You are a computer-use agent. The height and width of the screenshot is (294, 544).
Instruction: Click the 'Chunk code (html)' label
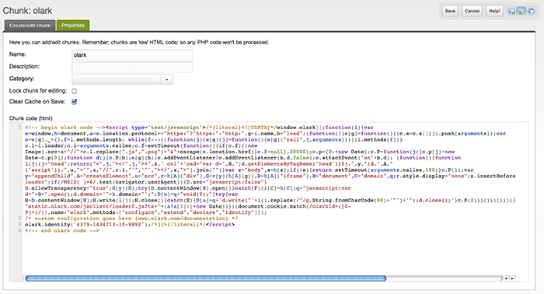pyautogui.click(x=30, y=118)
